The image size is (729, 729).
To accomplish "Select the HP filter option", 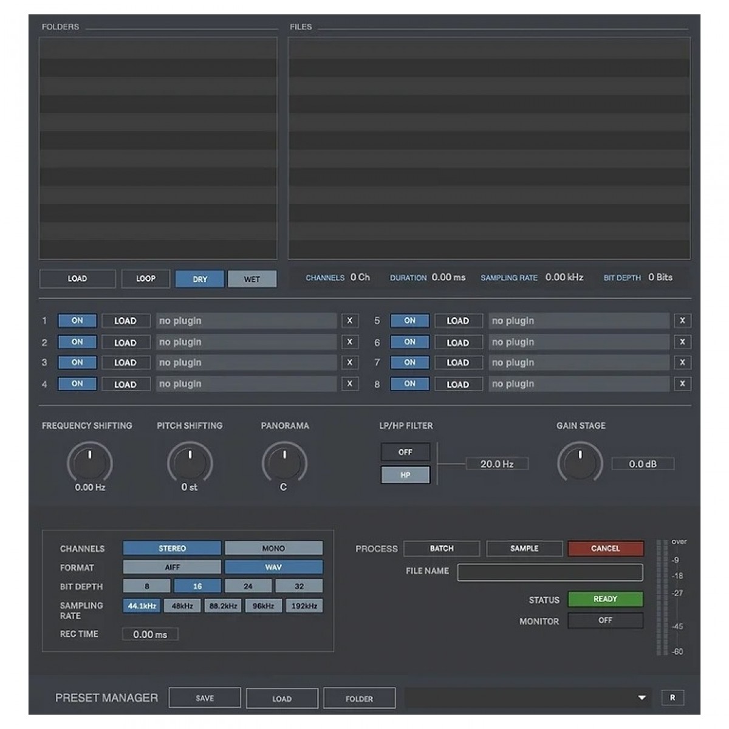I will 405,475.
